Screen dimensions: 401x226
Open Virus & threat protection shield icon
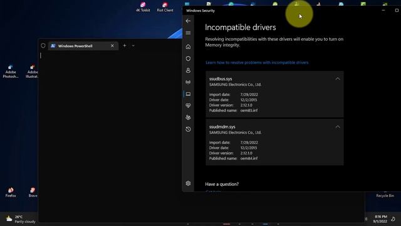click(x=188, y=58)
